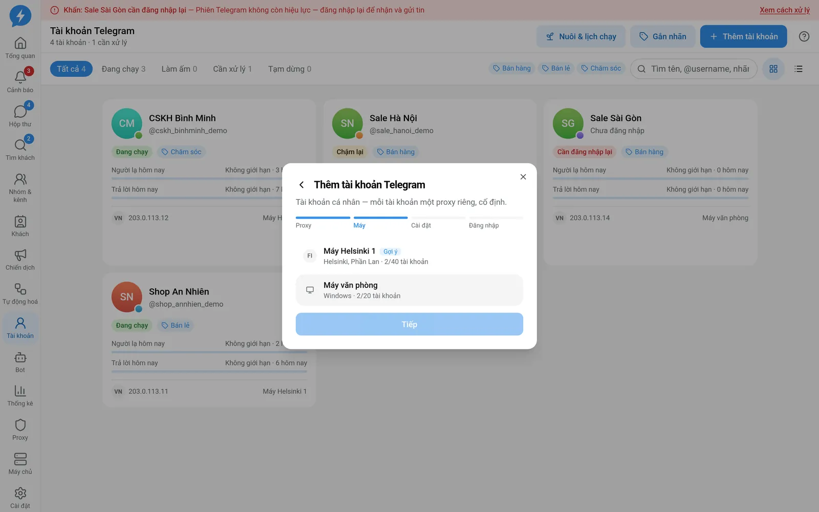Screen dimensions: 819x512
Task: Click the Đăng nhập step in wizard
Action: pyautogui.click(x=496, y=223)
